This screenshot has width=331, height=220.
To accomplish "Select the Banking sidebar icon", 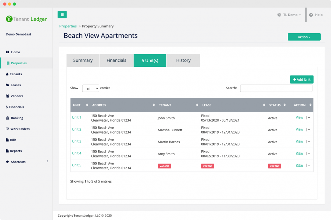I will pyautogui.click(x=8, y=118).
